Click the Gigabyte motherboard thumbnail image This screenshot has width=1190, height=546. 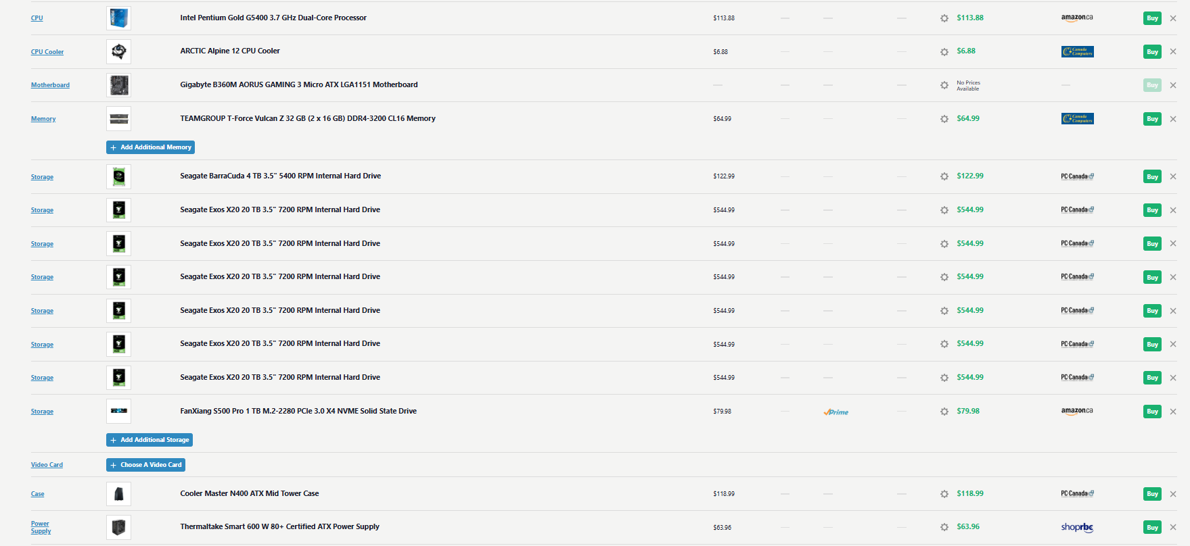click(x=118, y=85)
